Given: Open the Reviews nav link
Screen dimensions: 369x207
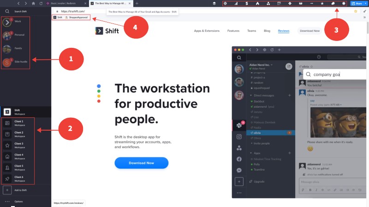Looking at the screenshot, I should point(284,31).
